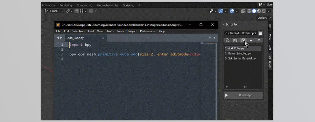Open overlays settings dropdown arrow
The height and width of the screenshot is (122, 315).
(237, 11)
